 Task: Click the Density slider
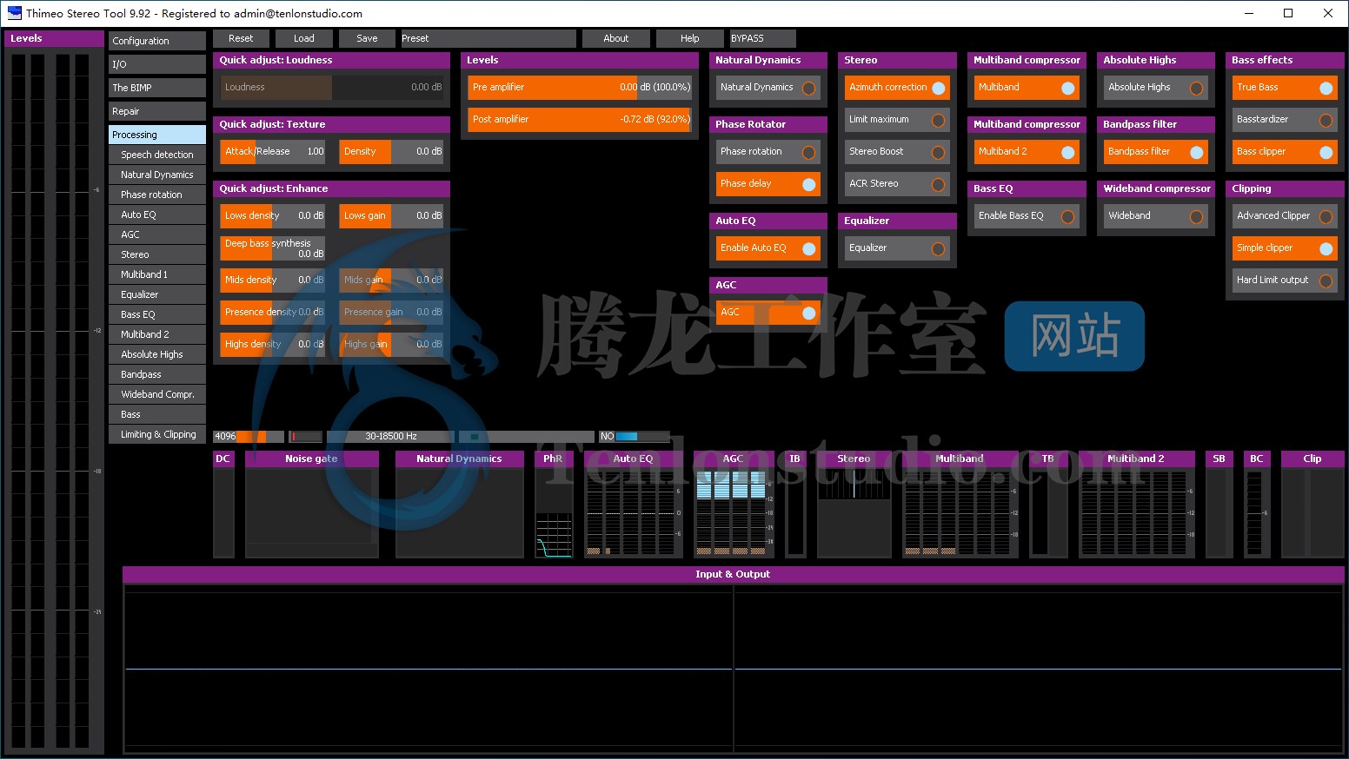point(391,152)
